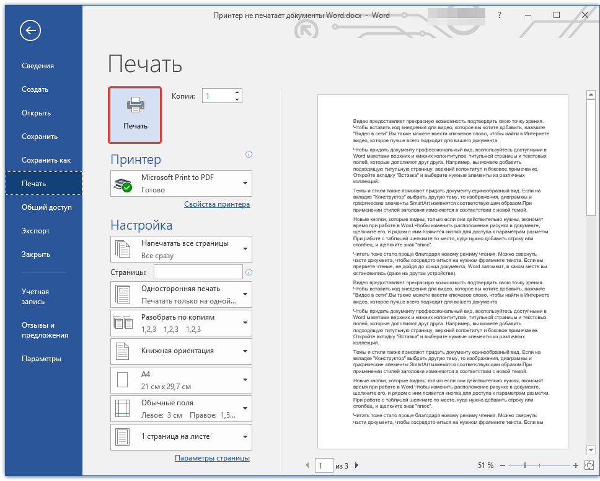Open the Сохранить как menu item

(x=46, y=160)
